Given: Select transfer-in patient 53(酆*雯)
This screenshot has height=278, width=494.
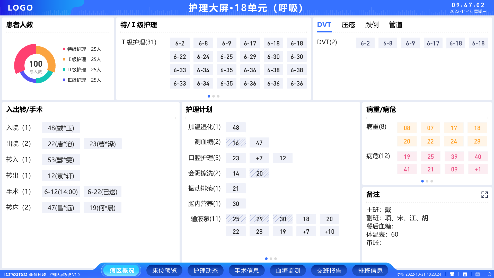Looking at the screenshot, I should (x=61, y=160).
